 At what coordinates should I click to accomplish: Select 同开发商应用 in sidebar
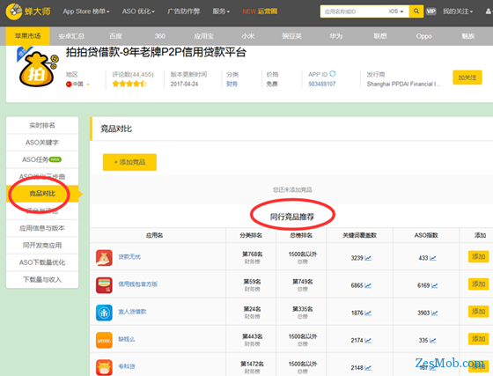click(x=42, y=245)
